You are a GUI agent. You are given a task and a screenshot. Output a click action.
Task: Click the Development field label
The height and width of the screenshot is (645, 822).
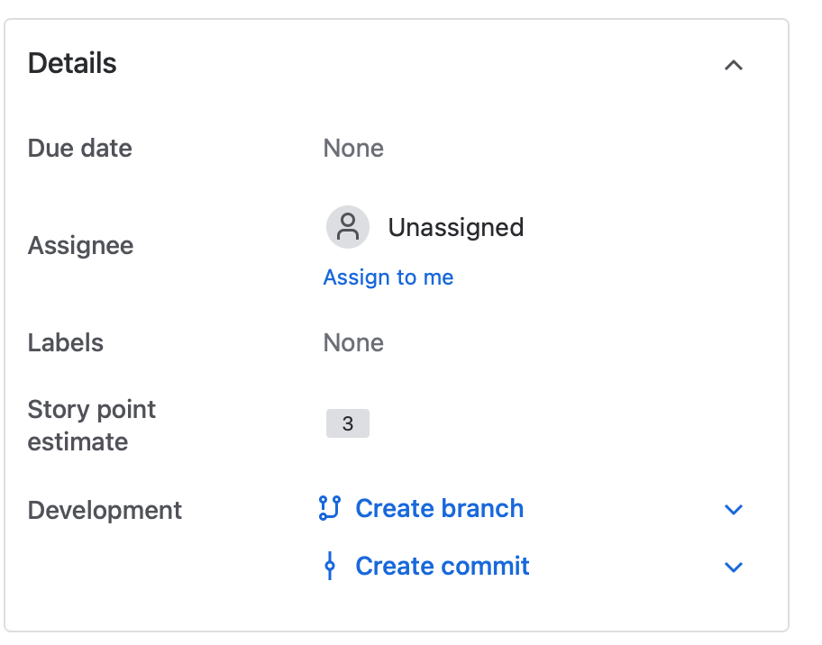[105, 511]
